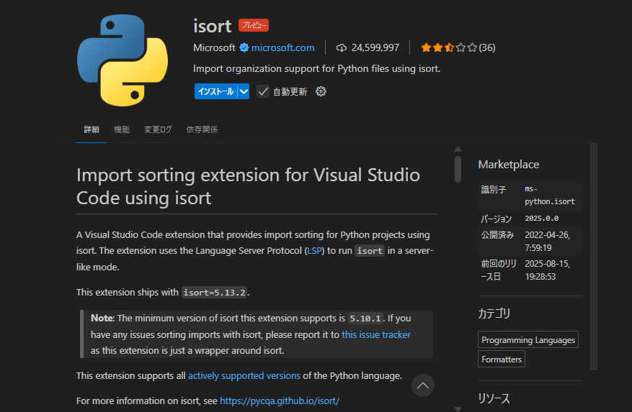The width and height of the screenshot is (632, 412).
Task: Select the 依存関係 tab
Action: 202,130
